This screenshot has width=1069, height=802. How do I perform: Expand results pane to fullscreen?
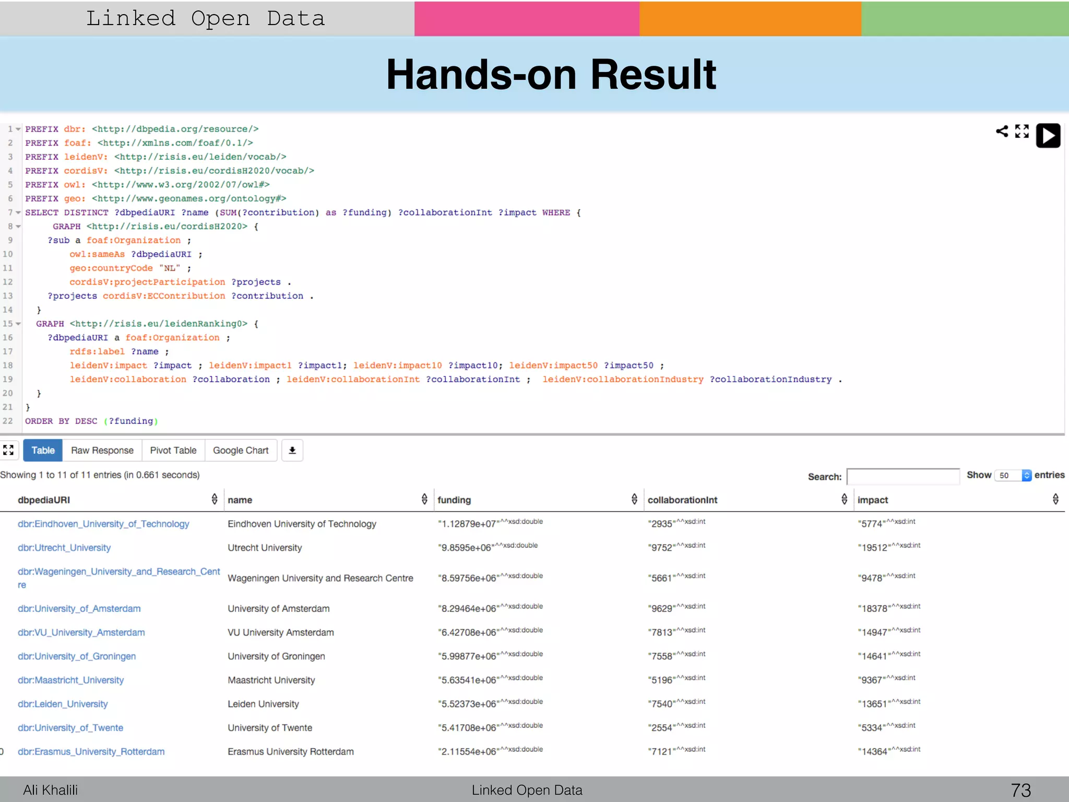(8, 450)
